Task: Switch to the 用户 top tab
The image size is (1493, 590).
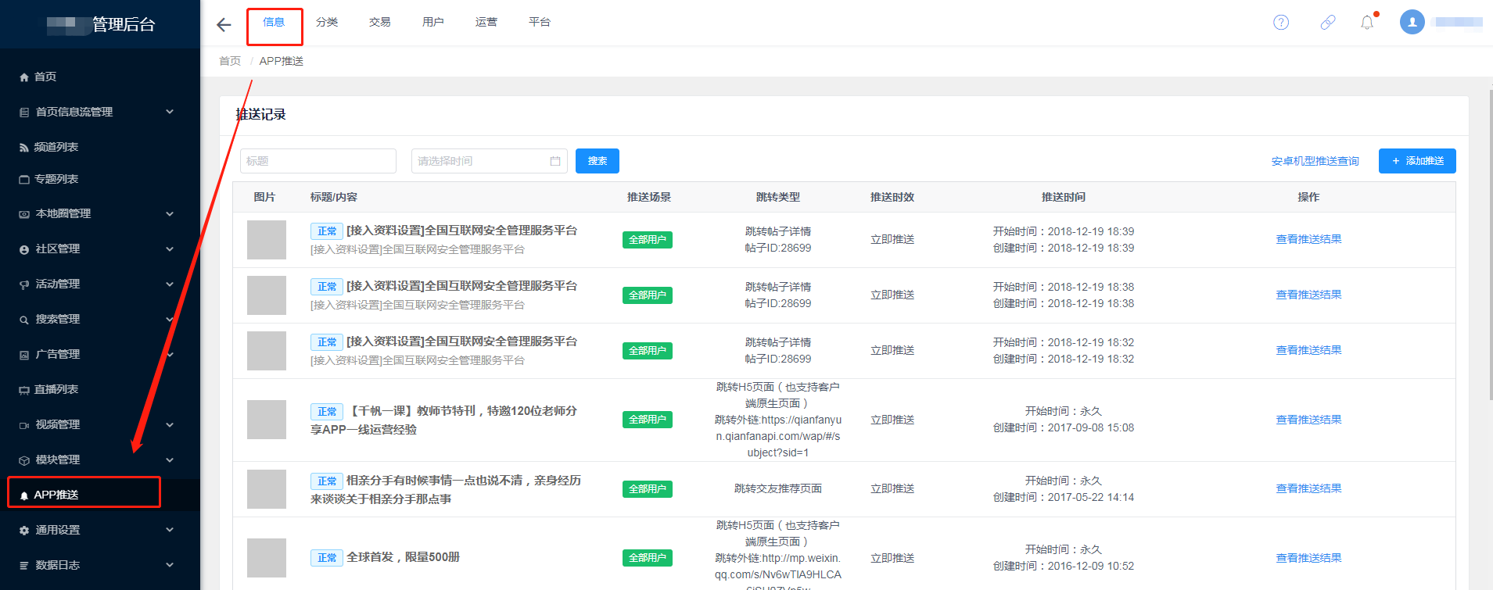Action: (433, 23)
